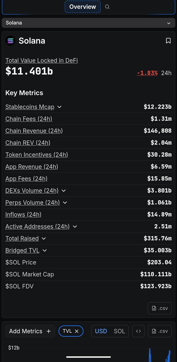This screenshot has height=362, width=177.
Task: Expand Bridged TVL breakdown
Action: (45, 250)
